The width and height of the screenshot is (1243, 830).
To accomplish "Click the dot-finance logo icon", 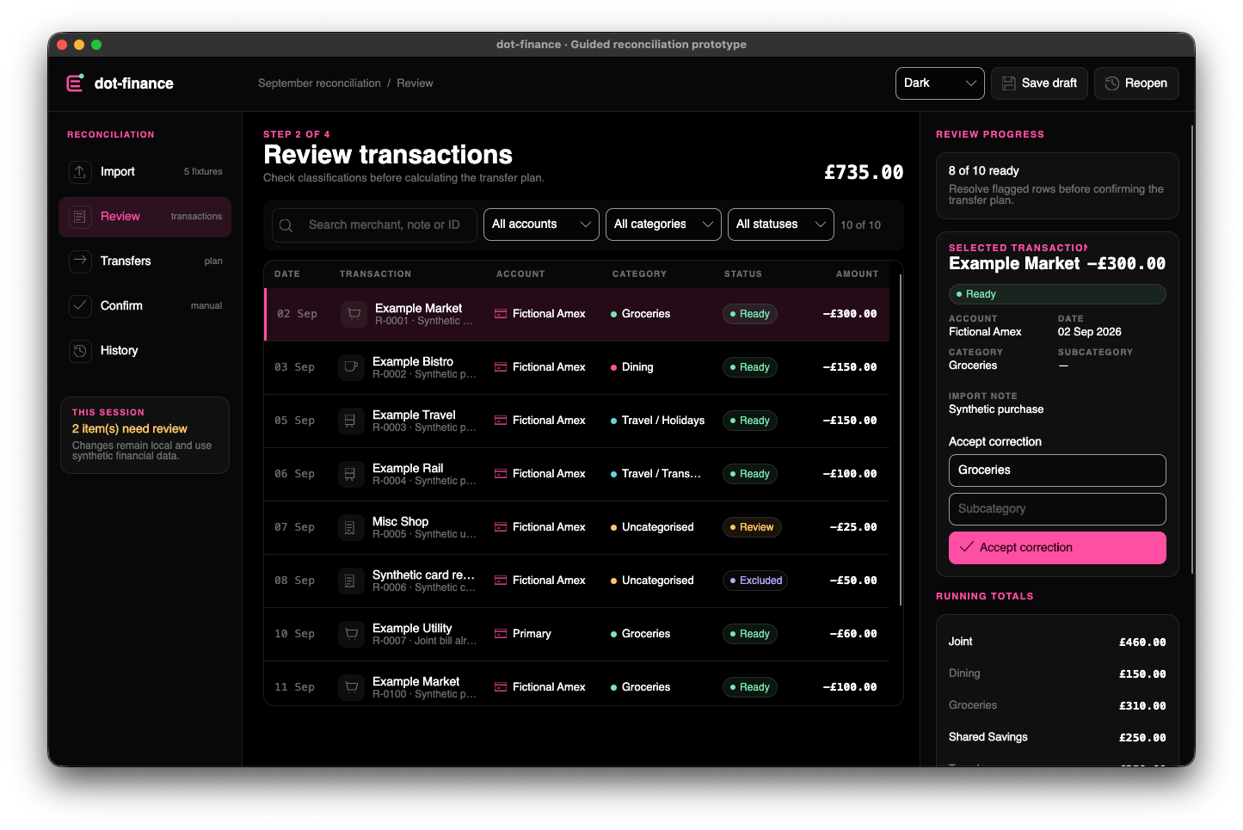I will pyautogui.click(x=75, y=83).
